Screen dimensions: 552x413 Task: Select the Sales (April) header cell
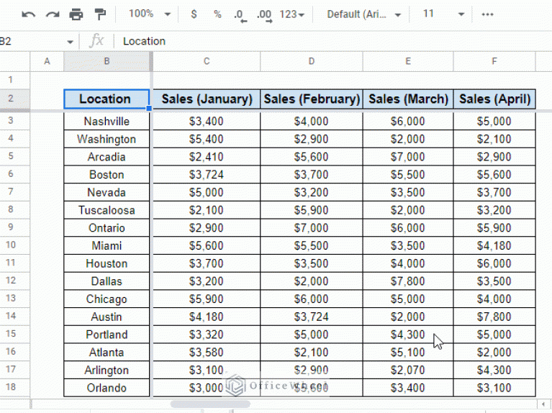(494, 99)
